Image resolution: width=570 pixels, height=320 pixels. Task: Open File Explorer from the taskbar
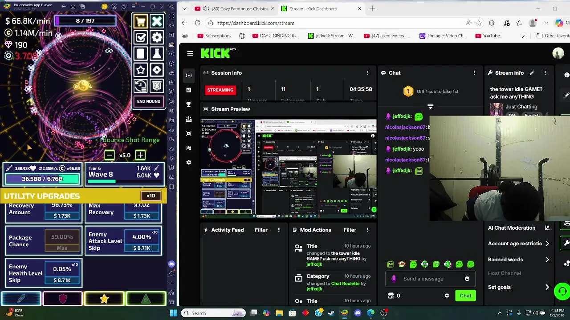click(279, 313)
